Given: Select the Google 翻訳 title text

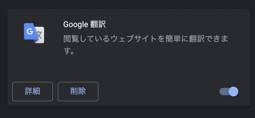Looking at the screenshot, I should coord(84,25).
